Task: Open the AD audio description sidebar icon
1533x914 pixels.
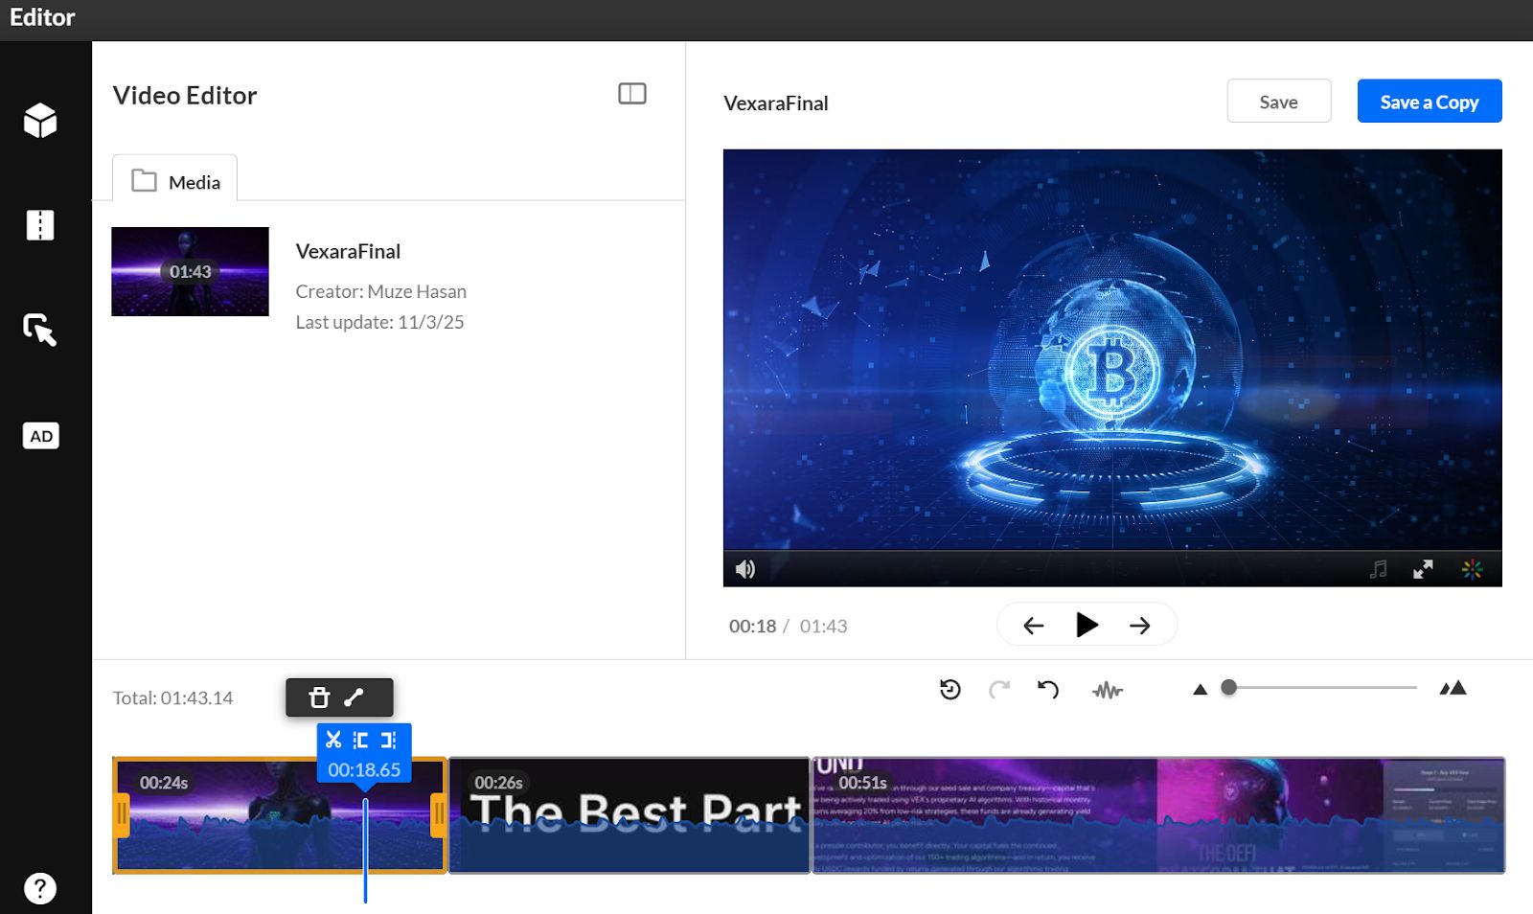Action: 41,436
